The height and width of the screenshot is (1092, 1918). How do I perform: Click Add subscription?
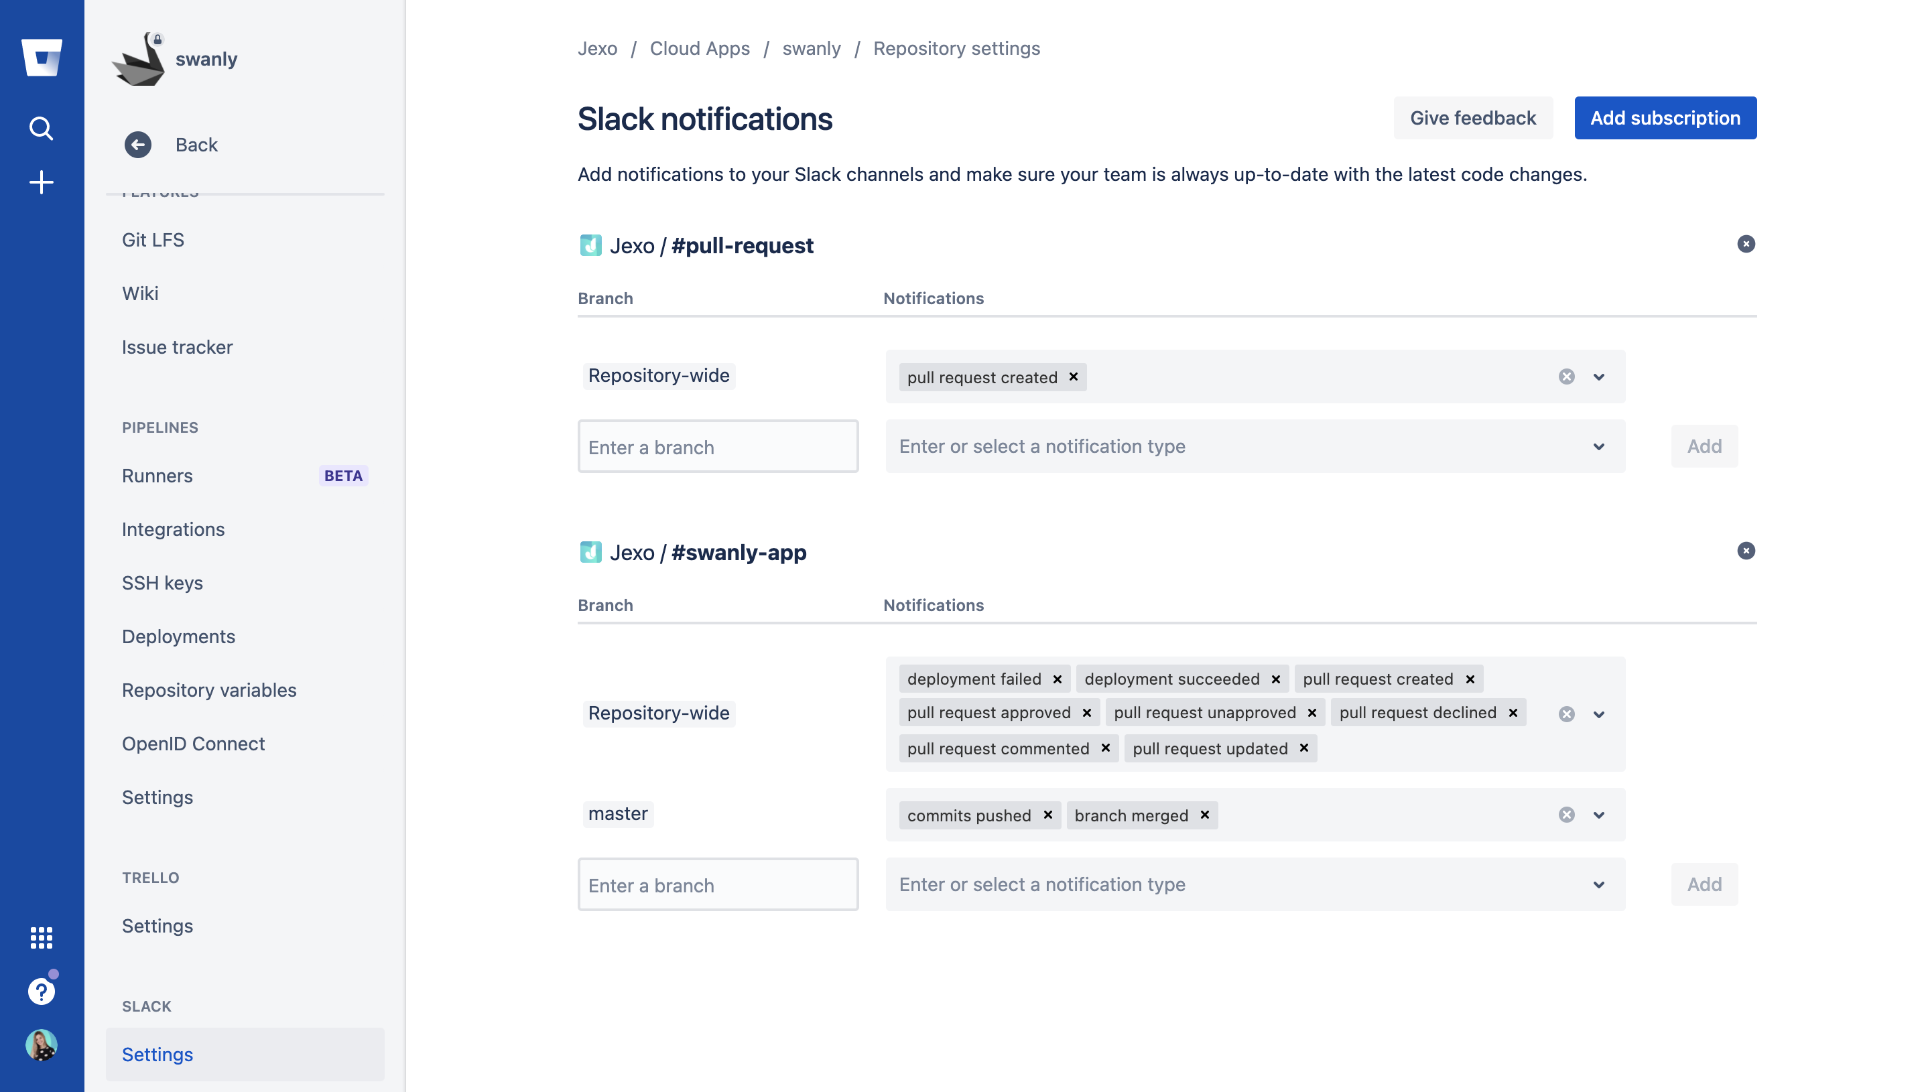(1665, 118)
